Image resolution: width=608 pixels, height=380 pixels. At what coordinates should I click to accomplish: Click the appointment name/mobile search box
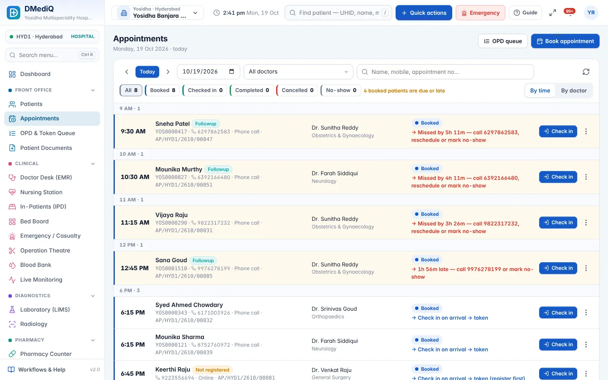[445, 72]
